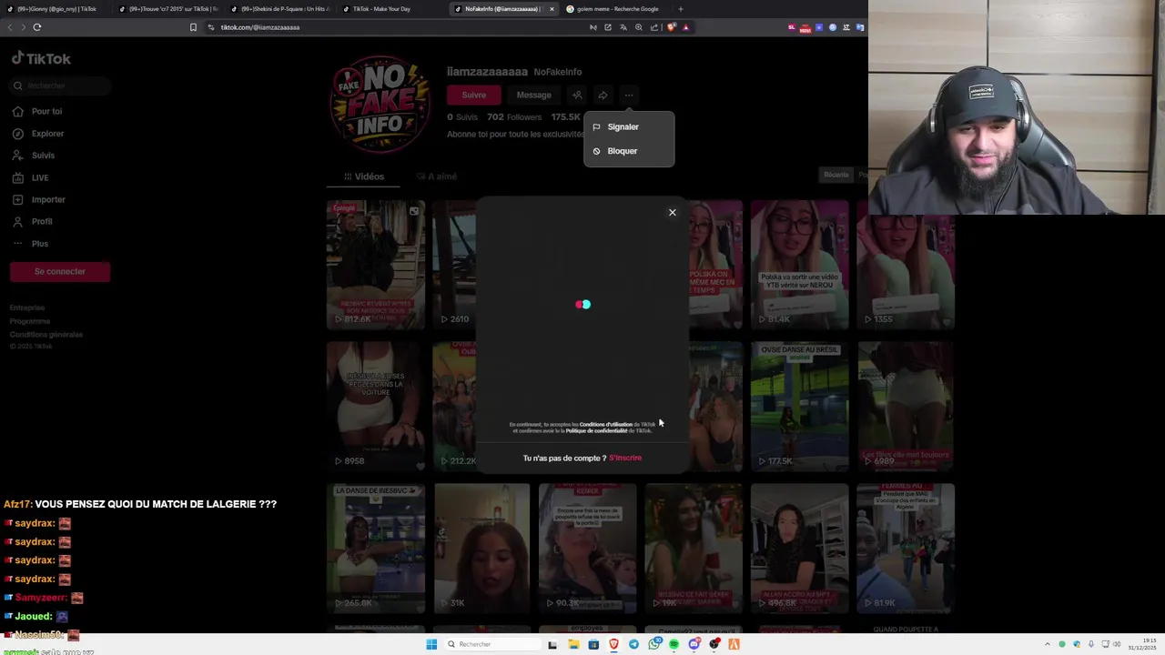The height and width of the screenshot is (655, 1165).
Task: Open the video with 1355 views
Action: pyautogui.click(x=906, y=264)
